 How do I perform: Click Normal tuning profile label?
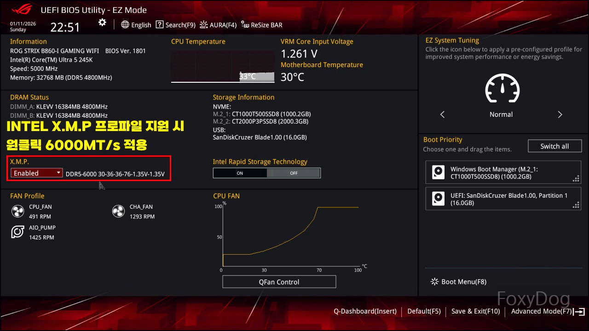click(501, 114)
